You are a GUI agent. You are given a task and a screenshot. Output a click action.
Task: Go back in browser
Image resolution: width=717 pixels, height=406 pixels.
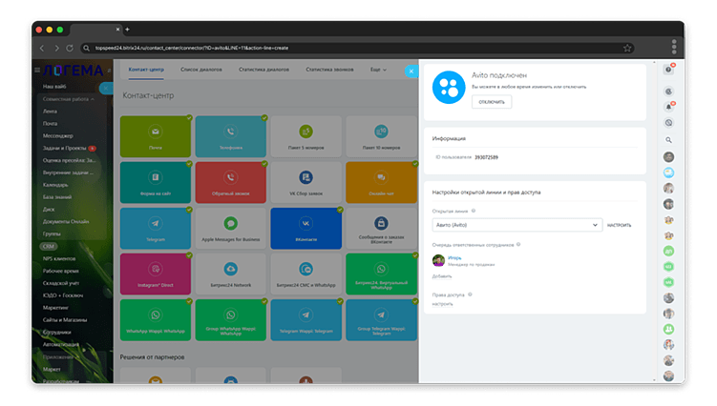(x=42, y=48)
